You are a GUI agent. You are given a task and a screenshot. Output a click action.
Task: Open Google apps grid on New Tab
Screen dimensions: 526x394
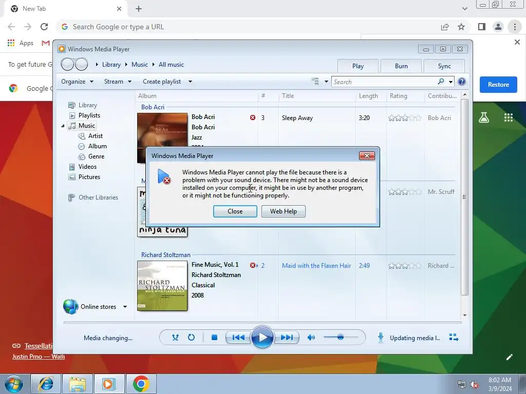(x=508, y=117)
